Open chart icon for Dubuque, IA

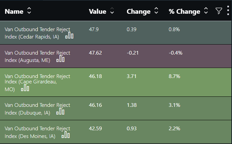60,112
